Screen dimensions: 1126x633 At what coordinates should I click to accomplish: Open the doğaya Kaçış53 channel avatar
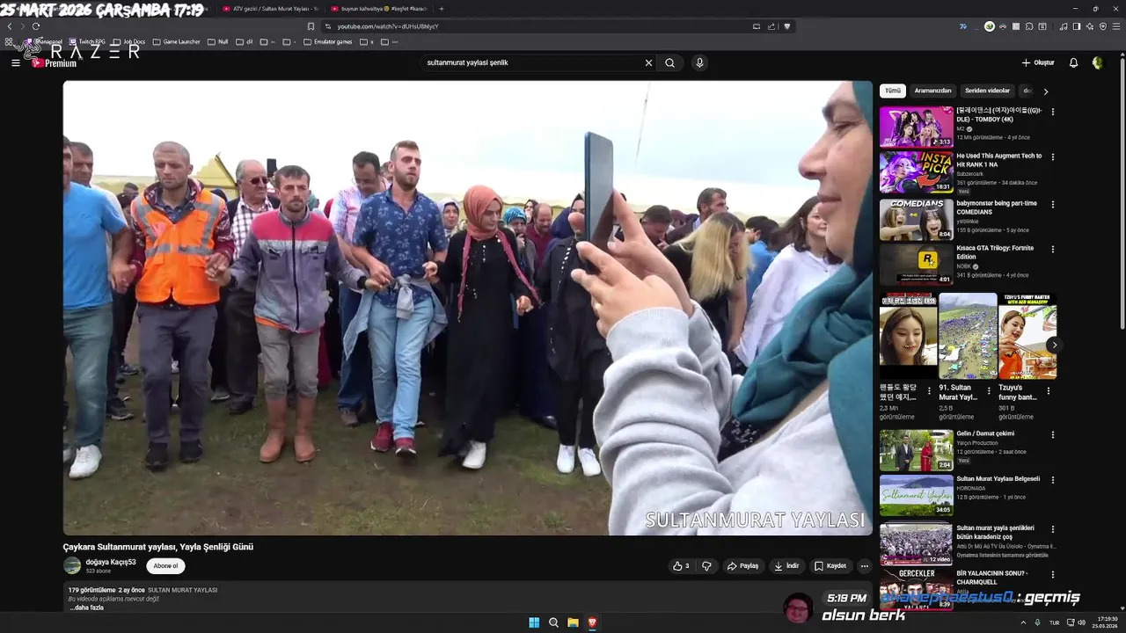[72, 565]
